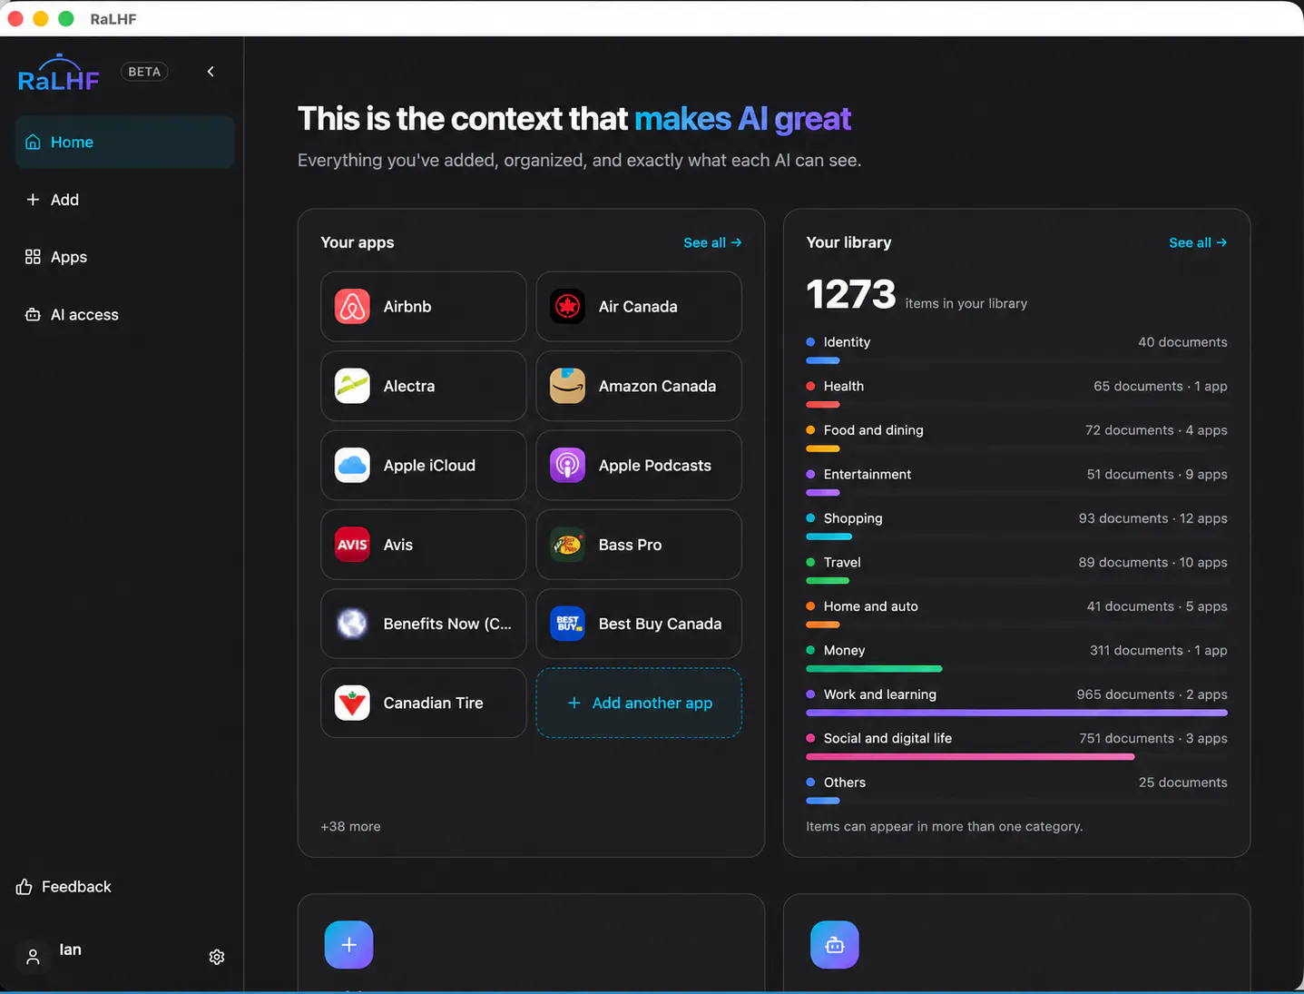Click the Your library heading
This screenshot has height=994, width=1304.
(x=848, y=242)
